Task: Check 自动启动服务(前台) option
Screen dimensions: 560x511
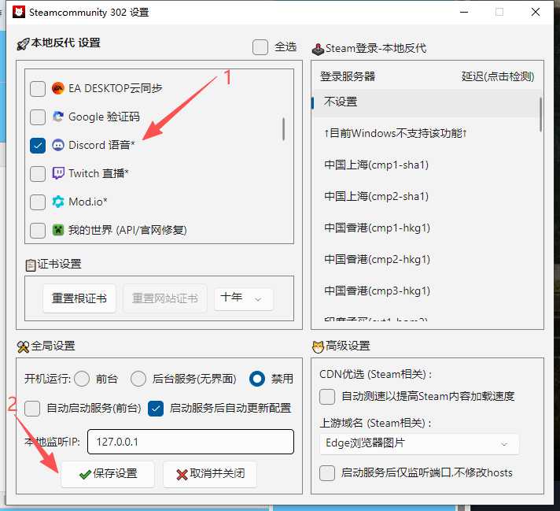Action: pyautogui.click(x=32, y=408)
